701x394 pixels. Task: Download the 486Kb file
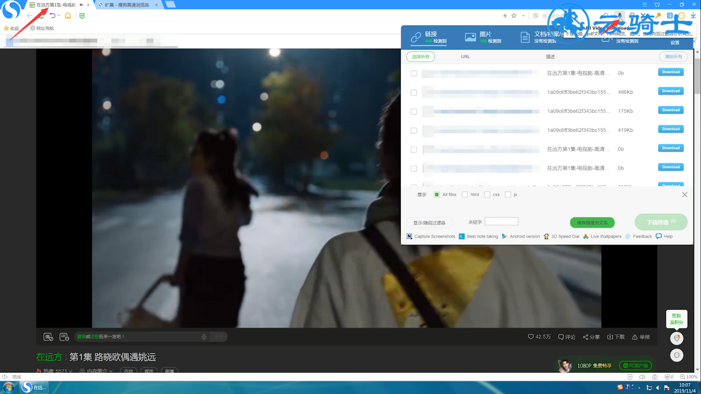(x=671, y=91)
